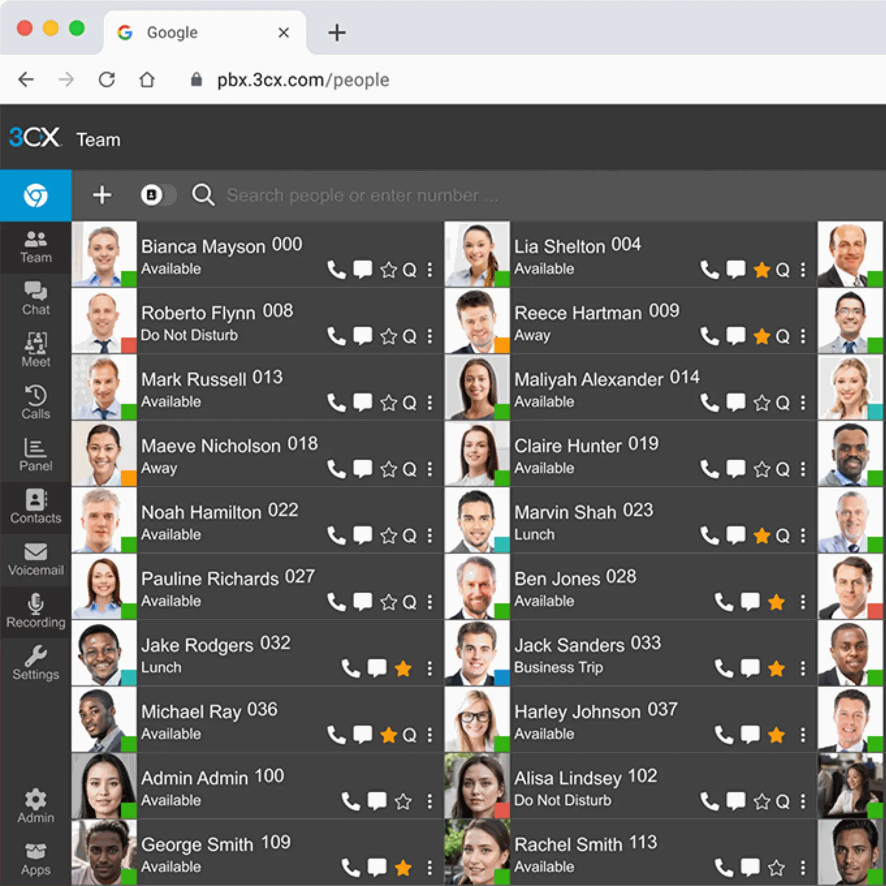Switch to Chat in sidebar
This screenshot has width=886, height=886.
point(36,299)
